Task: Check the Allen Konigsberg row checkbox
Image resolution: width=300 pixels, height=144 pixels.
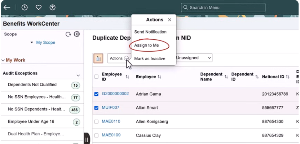Action: tap(96, 122)
